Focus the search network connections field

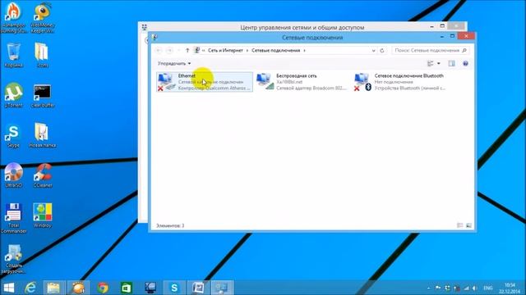pos(431,51)
